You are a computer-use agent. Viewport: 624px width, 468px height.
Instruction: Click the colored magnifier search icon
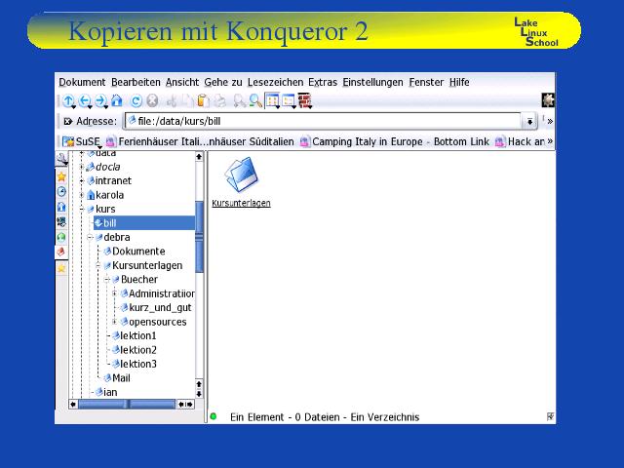[255, 101]
